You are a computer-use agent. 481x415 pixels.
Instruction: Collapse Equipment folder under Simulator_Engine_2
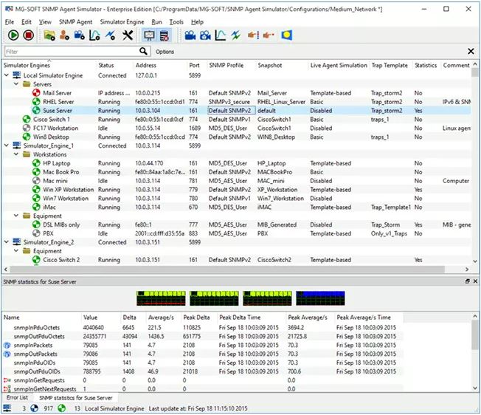pyautogui.click(x=16, y=251)
